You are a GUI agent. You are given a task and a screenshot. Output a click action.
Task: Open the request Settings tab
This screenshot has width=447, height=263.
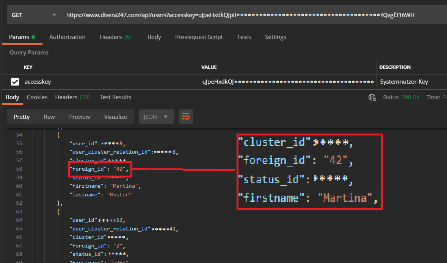pos(275,37)
